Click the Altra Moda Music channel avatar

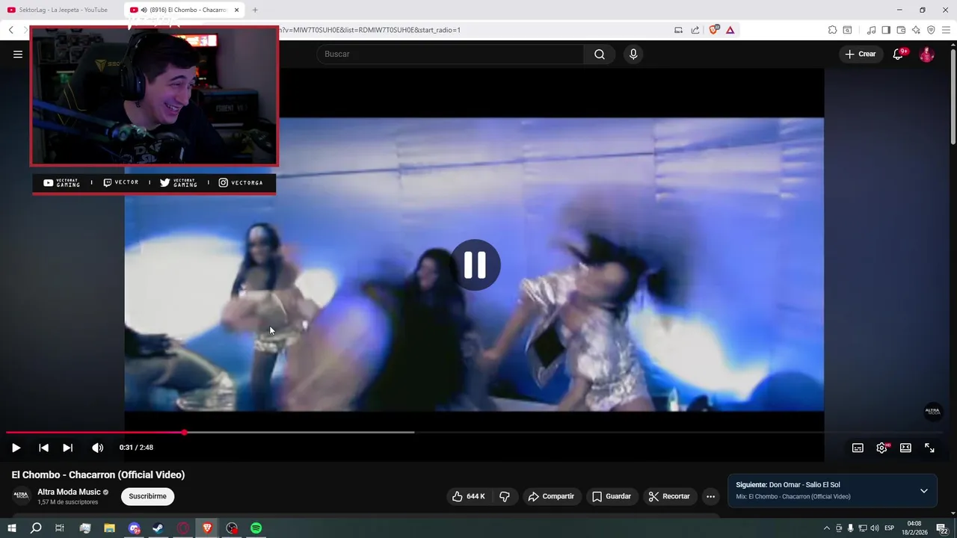[22, 495]
